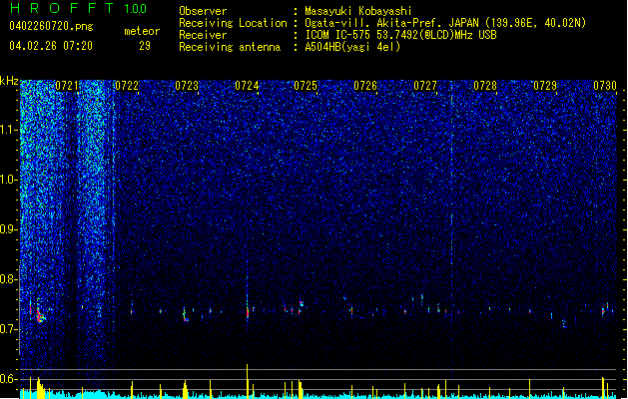628x399 pixels.
Task: Click the 0730 time marker
Action: (605, 86)
